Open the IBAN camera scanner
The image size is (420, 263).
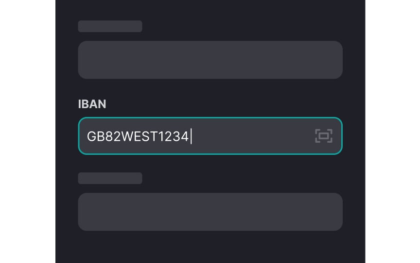pyautogui.click(x=324, y=136)
